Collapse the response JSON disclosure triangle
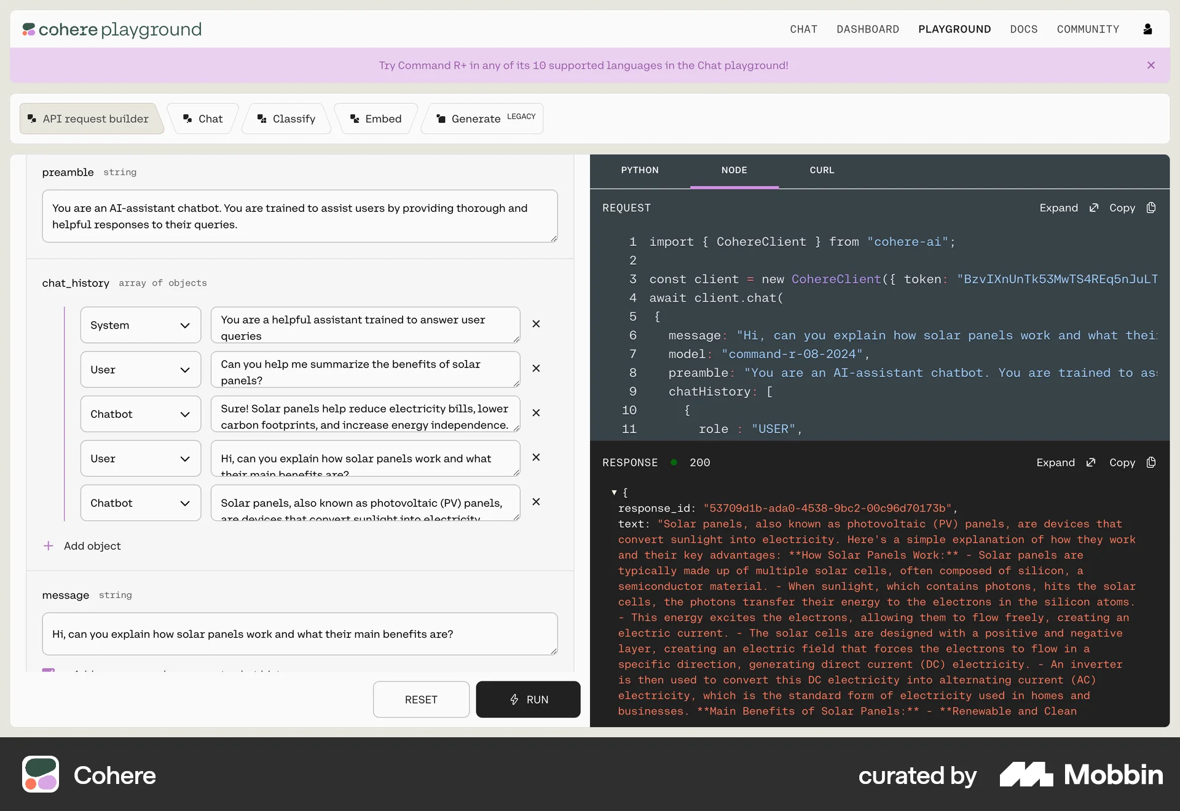This screenshot has height=811, width=1180. click(x=613, y=492)
